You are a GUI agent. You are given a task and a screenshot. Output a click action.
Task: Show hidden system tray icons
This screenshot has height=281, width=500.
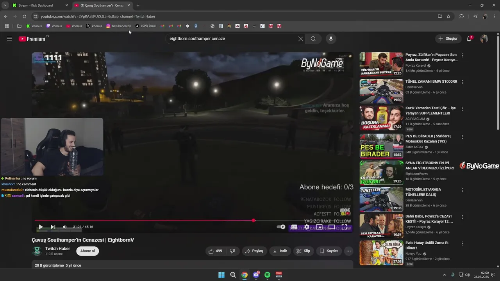point(444,275)
